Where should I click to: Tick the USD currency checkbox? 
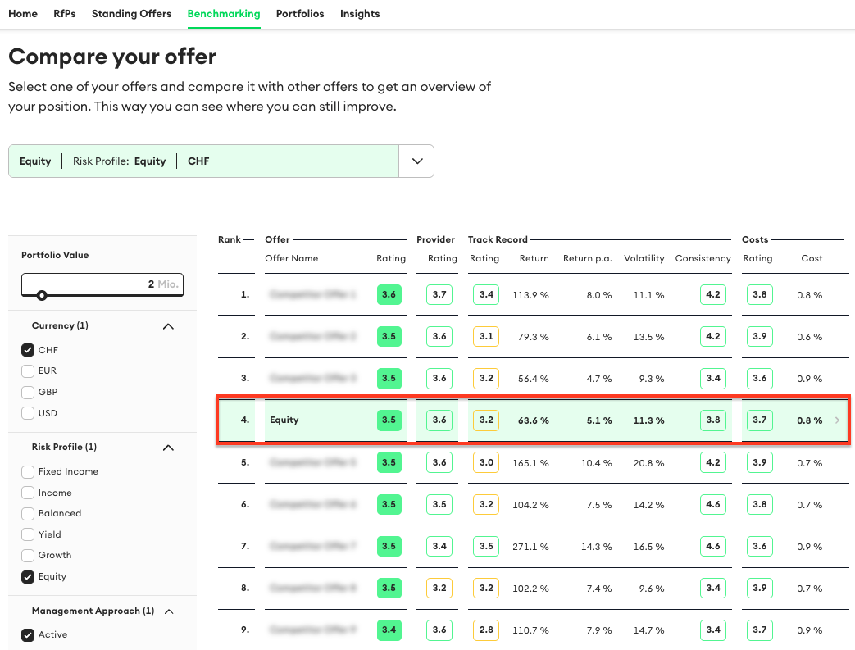tap(28, 413)
